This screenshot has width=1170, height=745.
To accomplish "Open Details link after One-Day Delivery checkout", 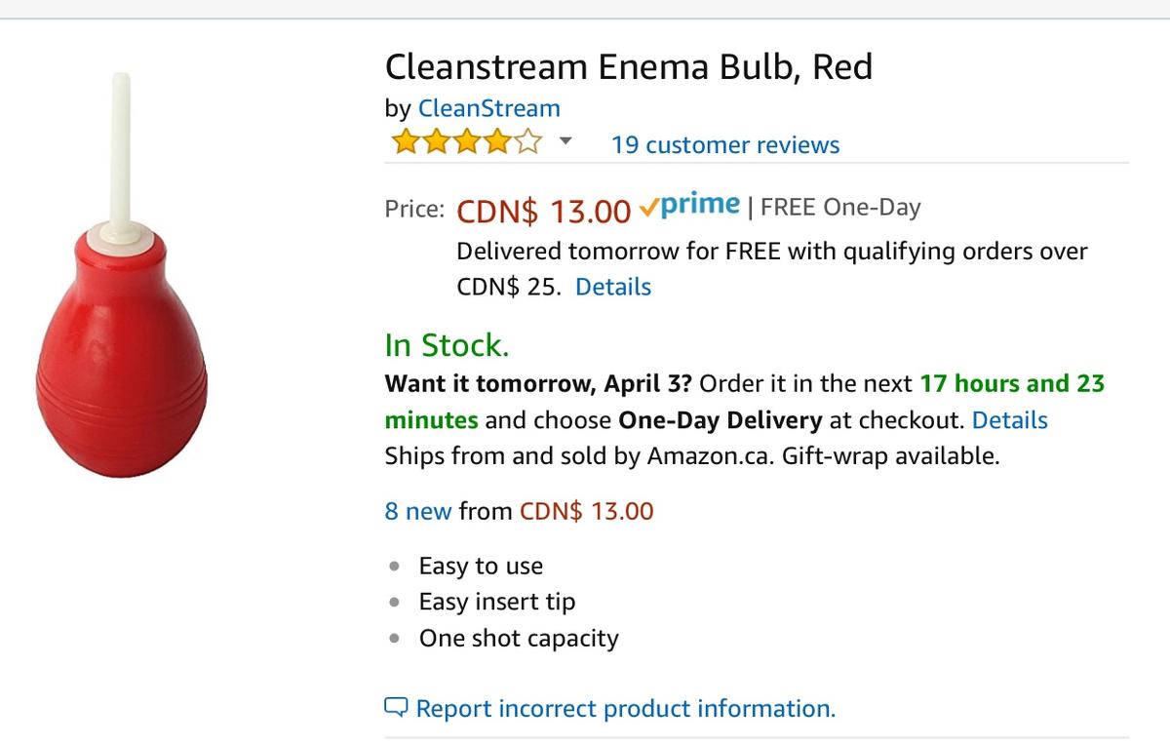I will [x=1009, y=420].
